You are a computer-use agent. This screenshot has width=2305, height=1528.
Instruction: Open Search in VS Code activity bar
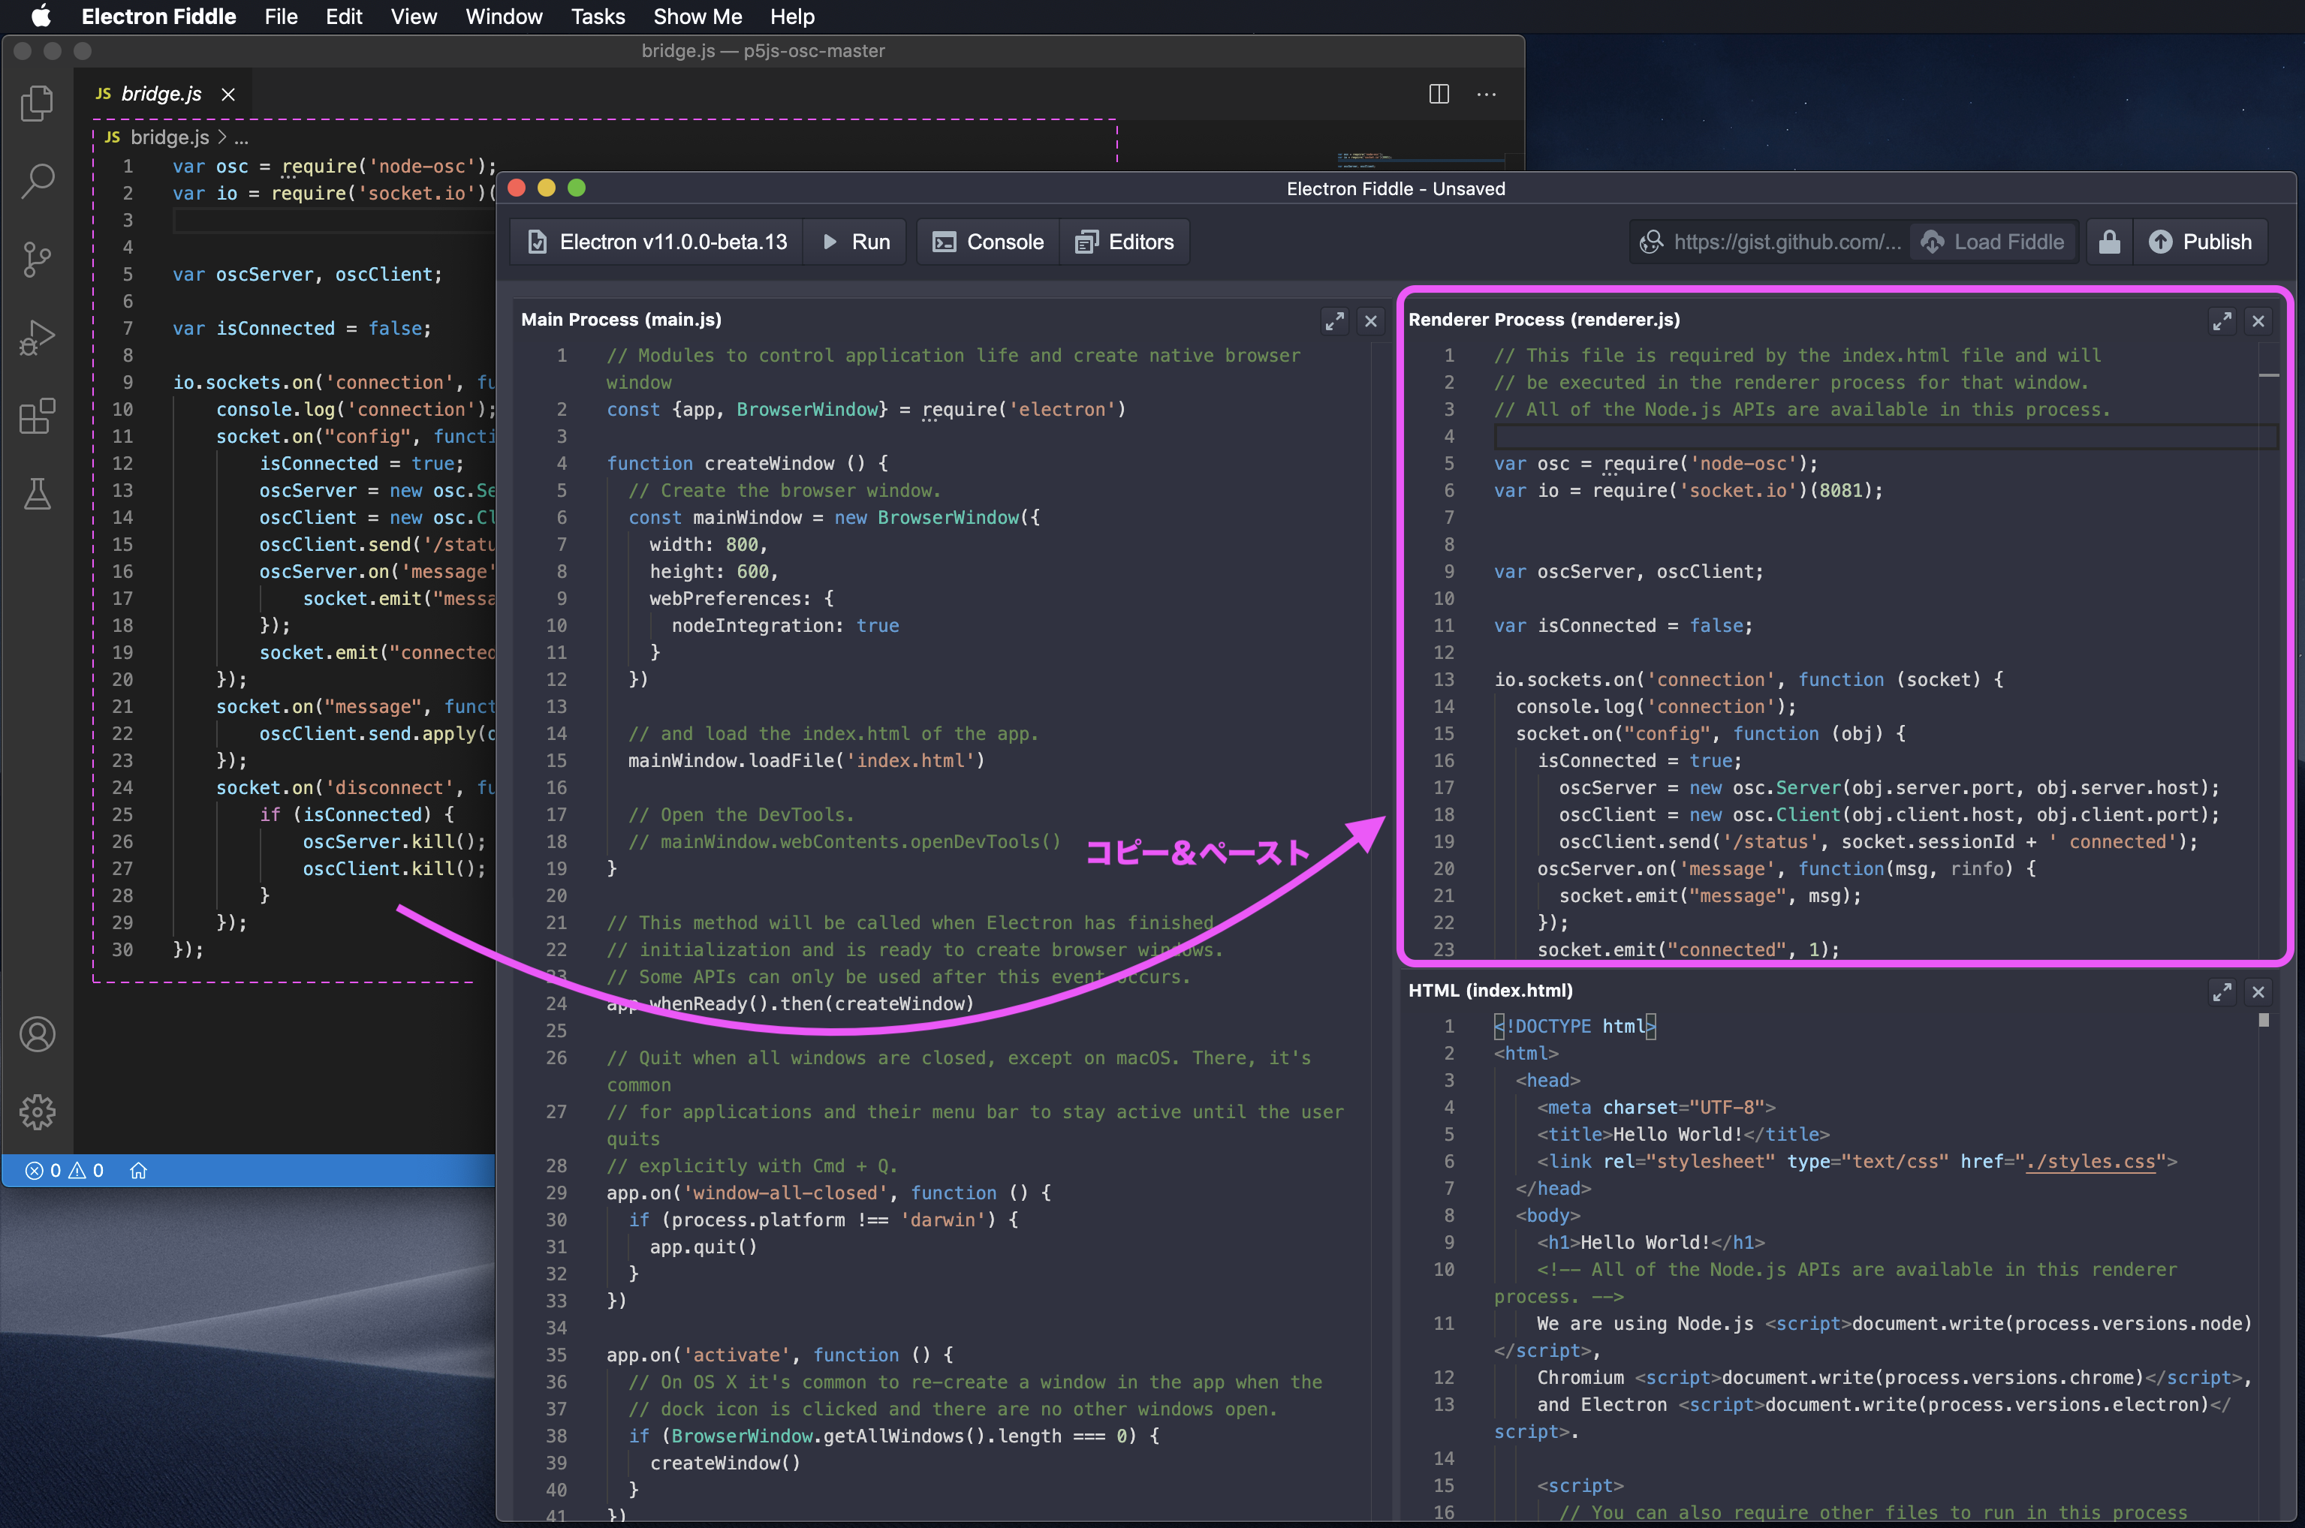pyautogui.click(x=37, y=182)
